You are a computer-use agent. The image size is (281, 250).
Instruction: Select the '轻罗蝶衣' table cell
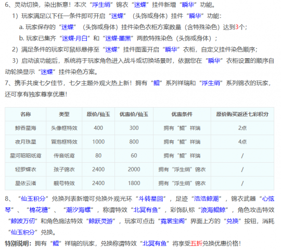coord(25,169)
